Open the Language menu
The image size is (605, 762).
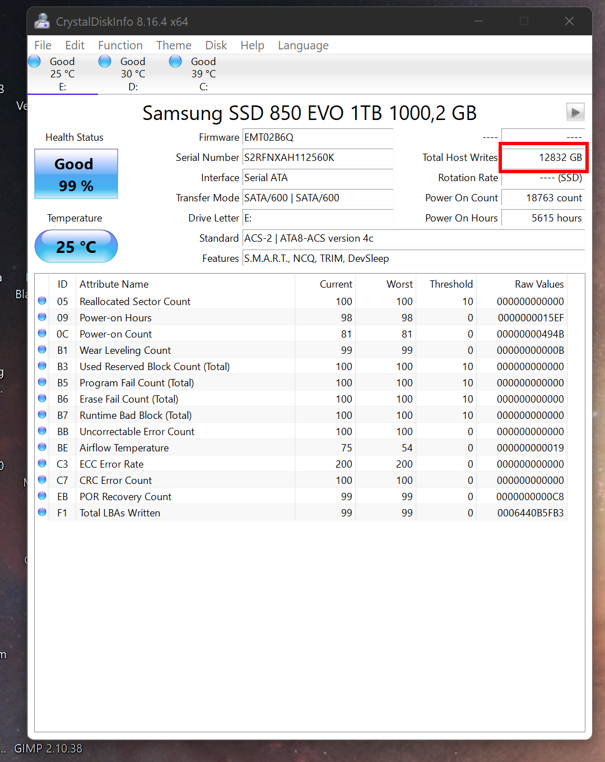(303, 45)
